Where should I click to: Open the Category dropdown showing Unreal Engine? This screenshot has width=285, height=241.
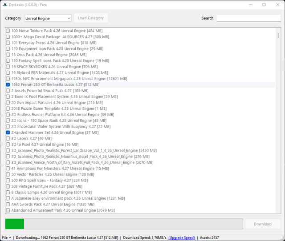point(48,18)
